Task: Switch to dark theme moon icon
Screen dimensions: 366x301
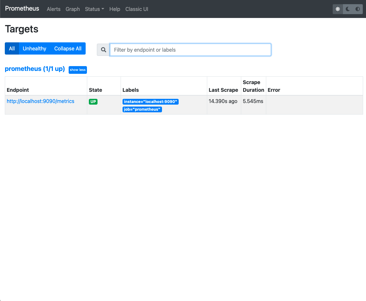Action: coord(348,9)
